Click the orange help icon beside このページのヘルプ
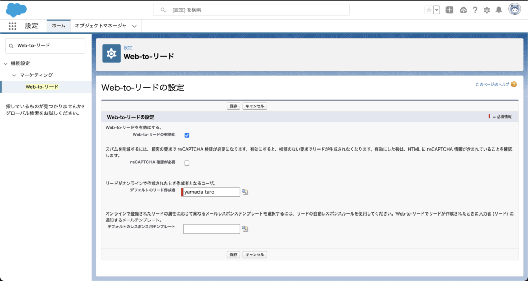 [x=514, y=85]
